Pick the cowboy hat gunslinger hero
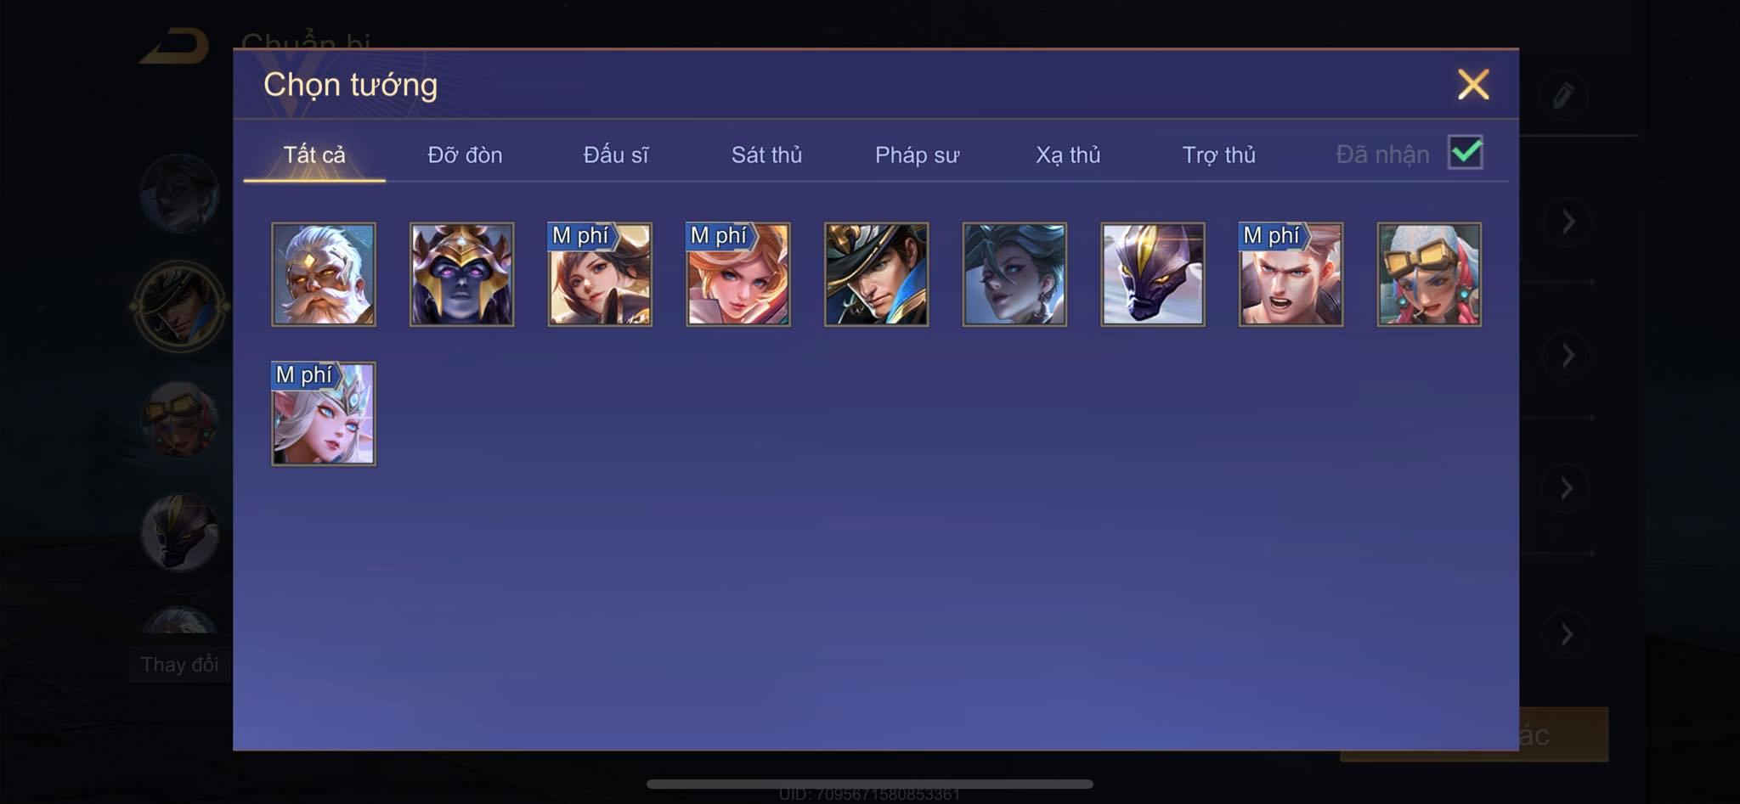This screenshot has height=804, width=1740. click(x=877, y=274)
